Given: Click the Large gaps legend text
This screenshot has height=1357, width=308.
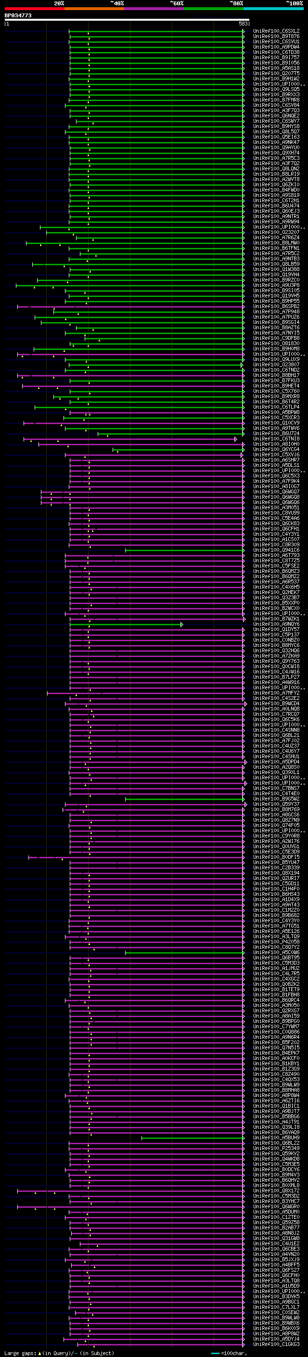Looking at the screenshot, I should (x=59, y=1353).
